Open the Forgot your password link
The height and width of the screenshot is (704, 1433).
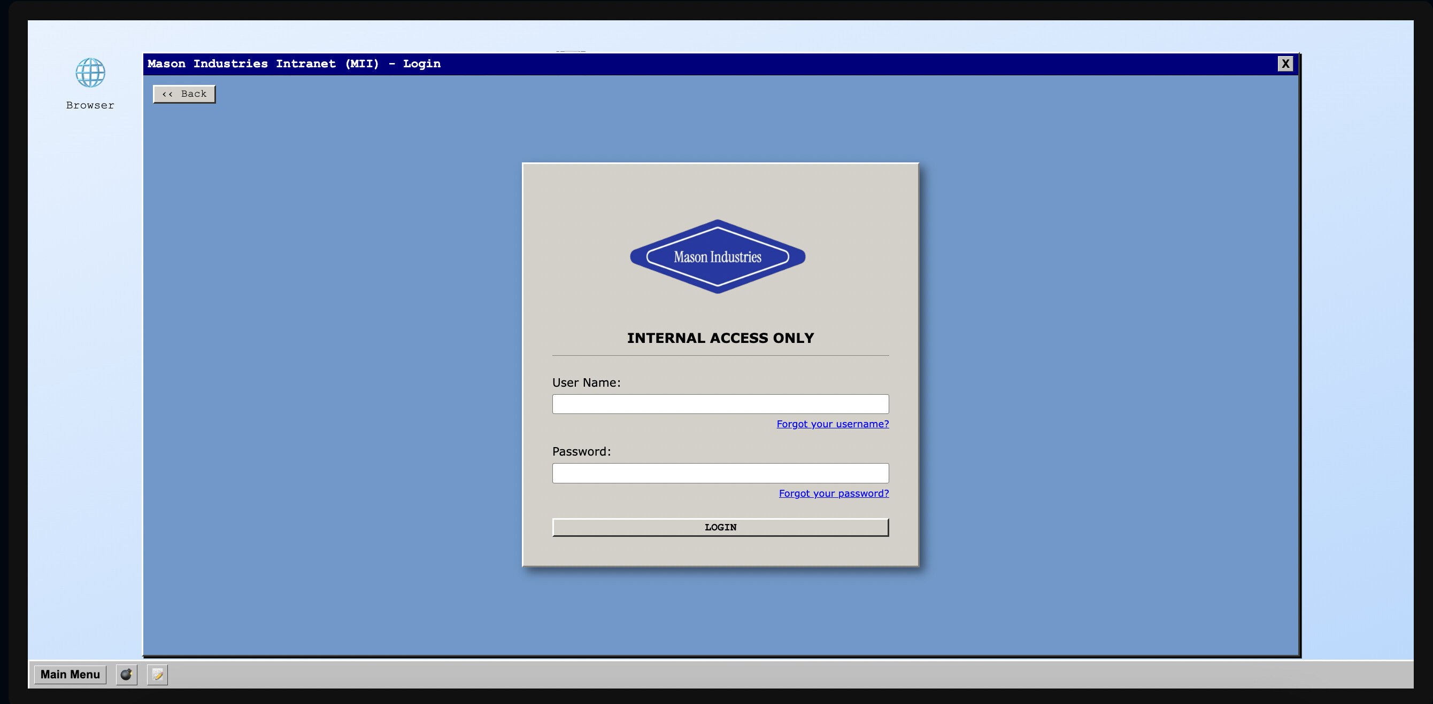[x=833, y=493]
